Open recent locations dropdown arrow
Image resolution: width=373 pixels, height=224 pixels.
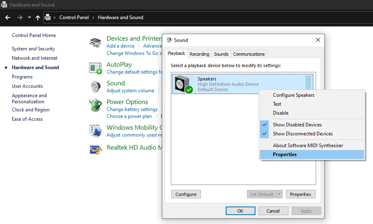[x=29, y=17]
